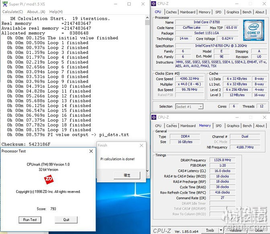Click the CAS# Latency 16.0 clocks value
Screen dimensions: 270x234
(x=222, y=171)
